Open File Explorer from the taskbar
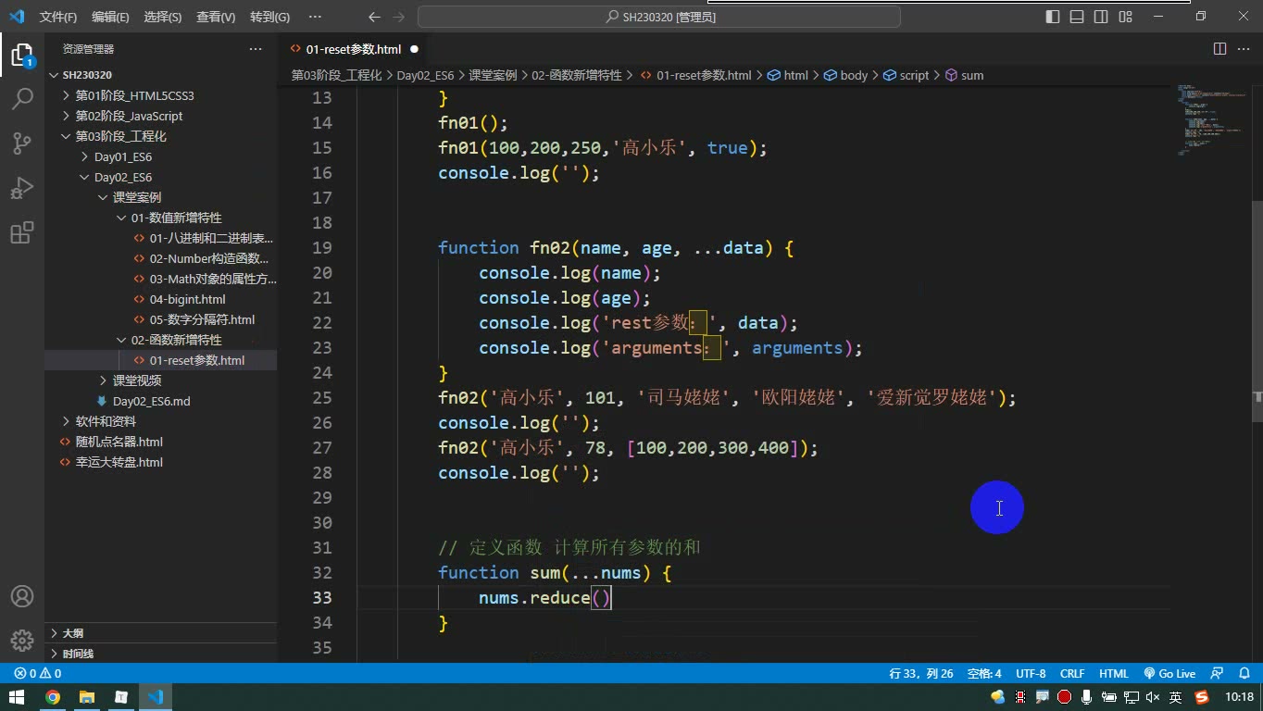The height and width of the screenshot is (711, 1263). 87,697
